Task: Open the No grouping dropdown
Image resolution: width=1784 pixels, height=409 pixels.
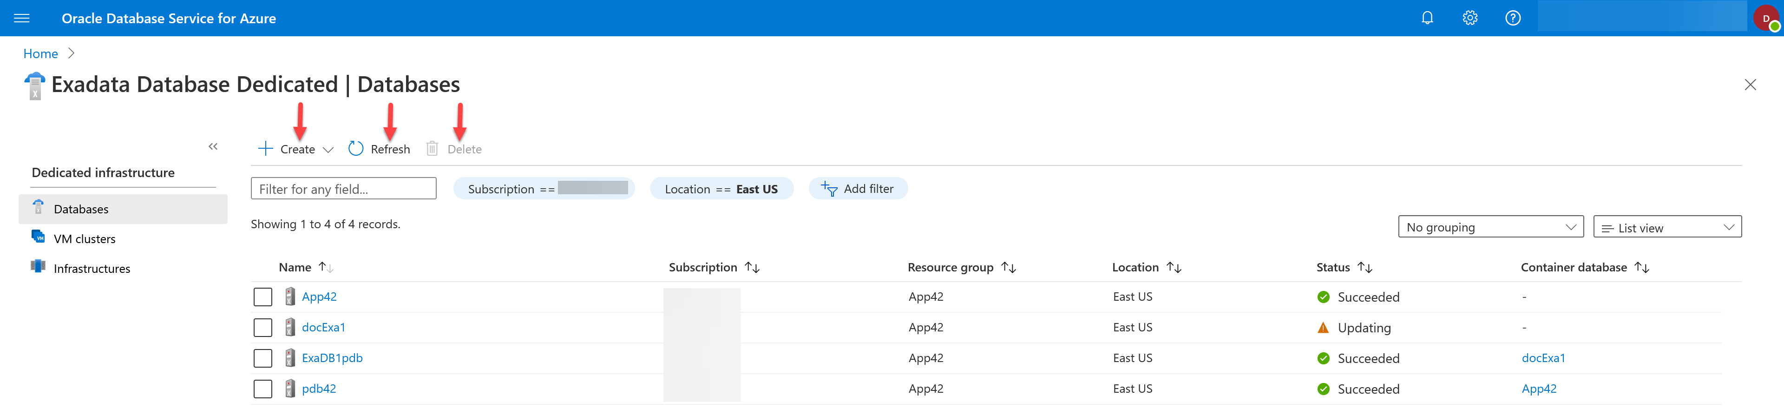Action: click(1490, 227)
